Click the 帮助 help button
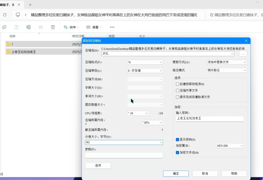263x180 pixels. tap(234, 174)
